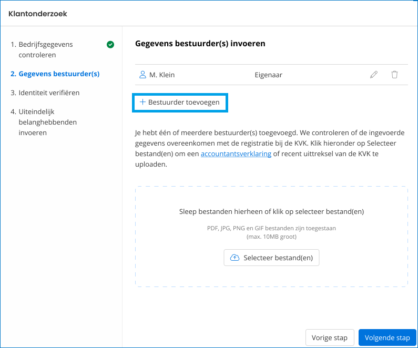
Task: Go back with the Vorige stap button
Action: point(330,337)
